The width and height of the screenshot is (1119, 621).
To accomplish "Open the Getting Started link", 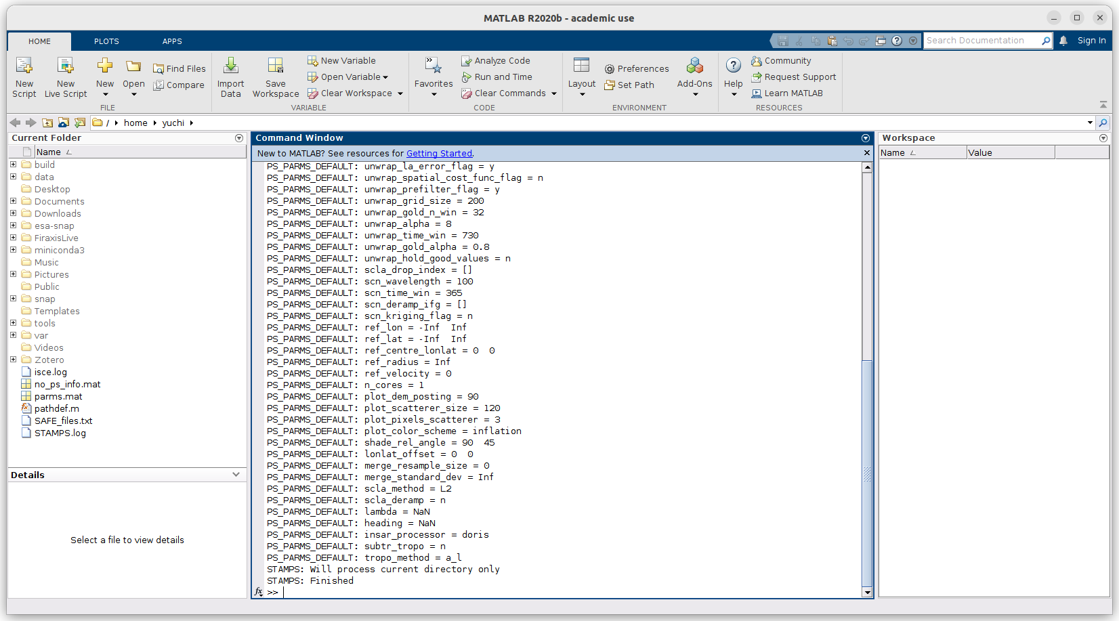I will pos(439,154).
